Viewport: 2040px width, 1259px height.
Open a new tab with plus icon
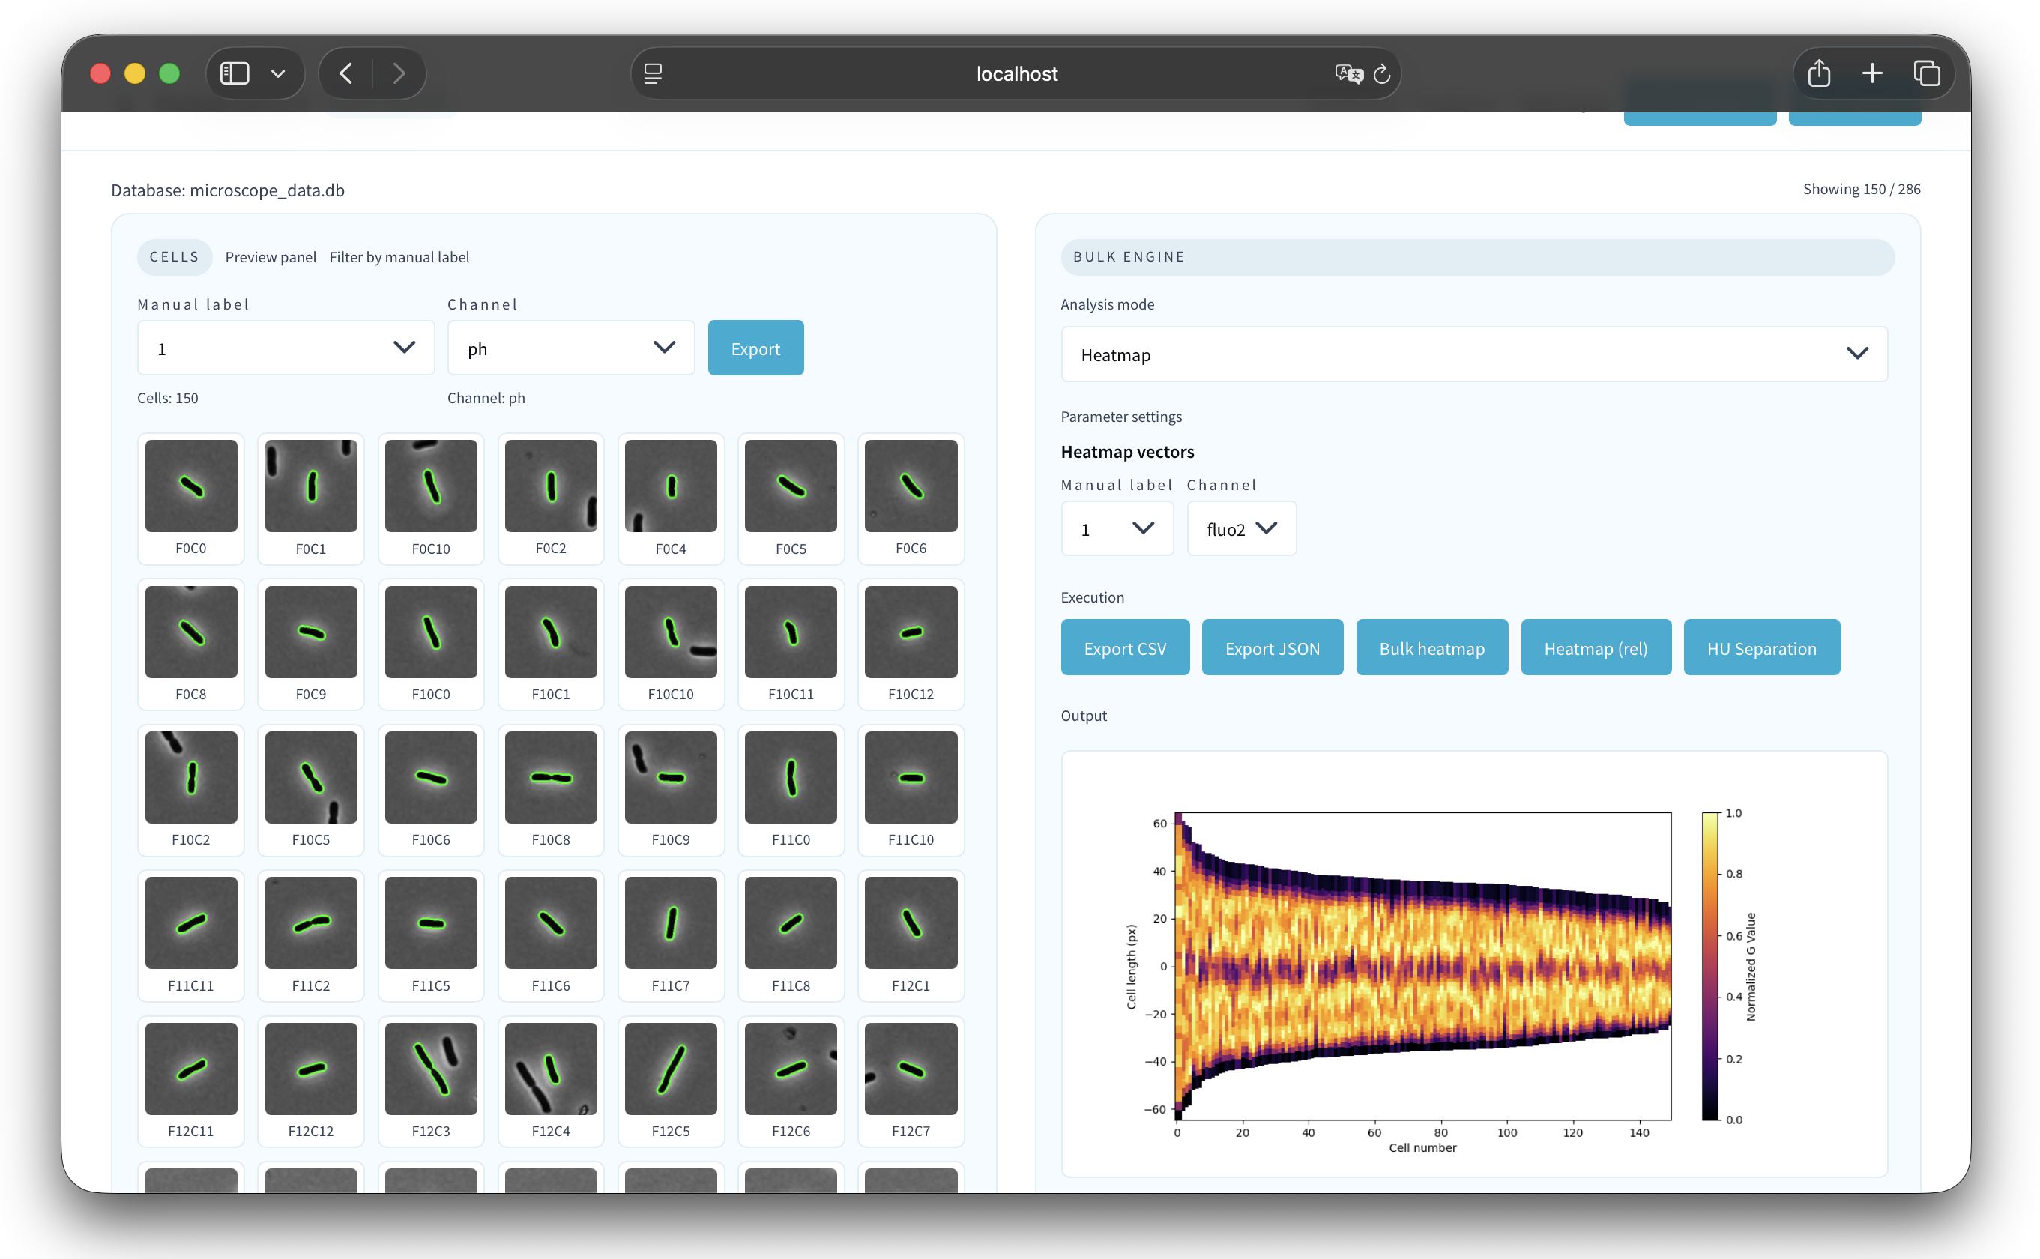1872,73
